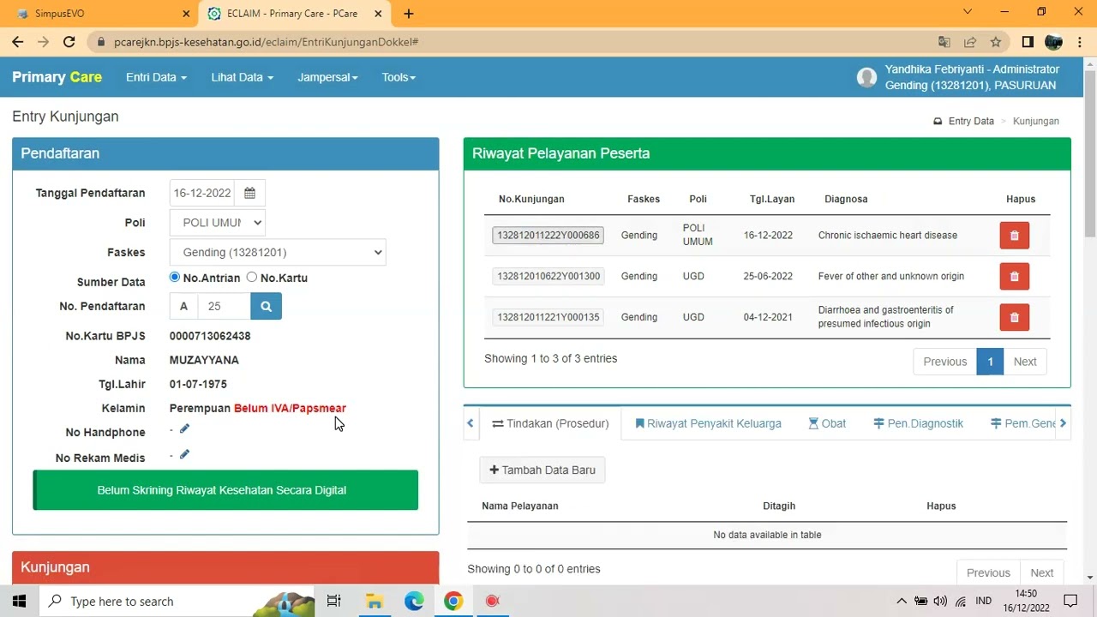Open visit number 132812011221Y000135

pyautogui.click(x=548, y=317)
